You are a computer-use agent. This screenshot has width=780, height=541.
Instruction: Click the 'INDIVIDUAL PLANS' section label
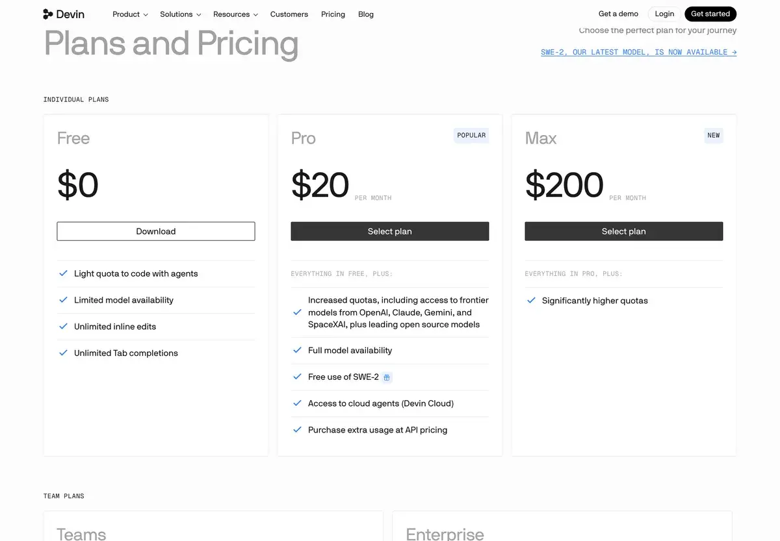point(76,99)
